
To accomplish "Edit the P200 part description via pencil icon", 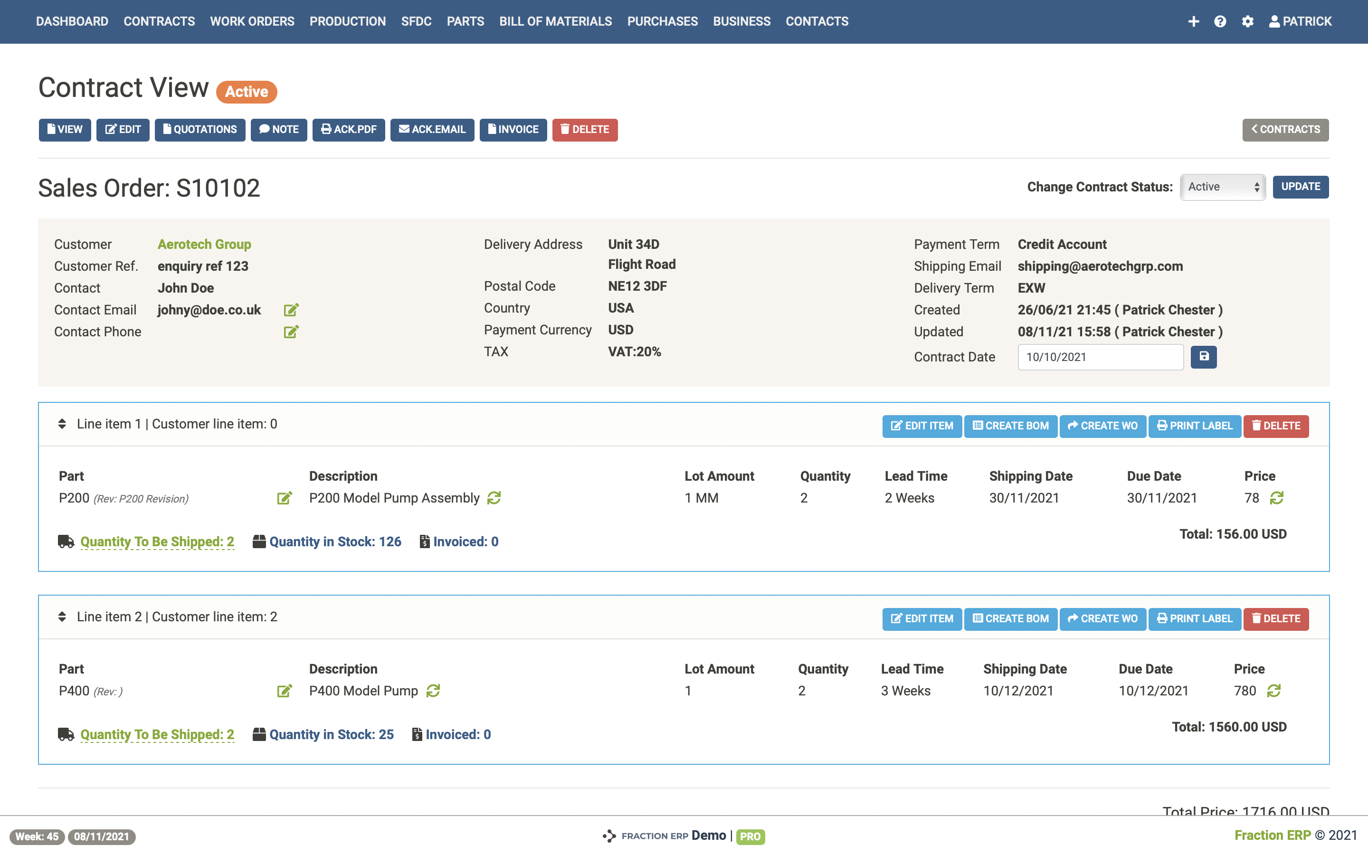I will [285, 498].
